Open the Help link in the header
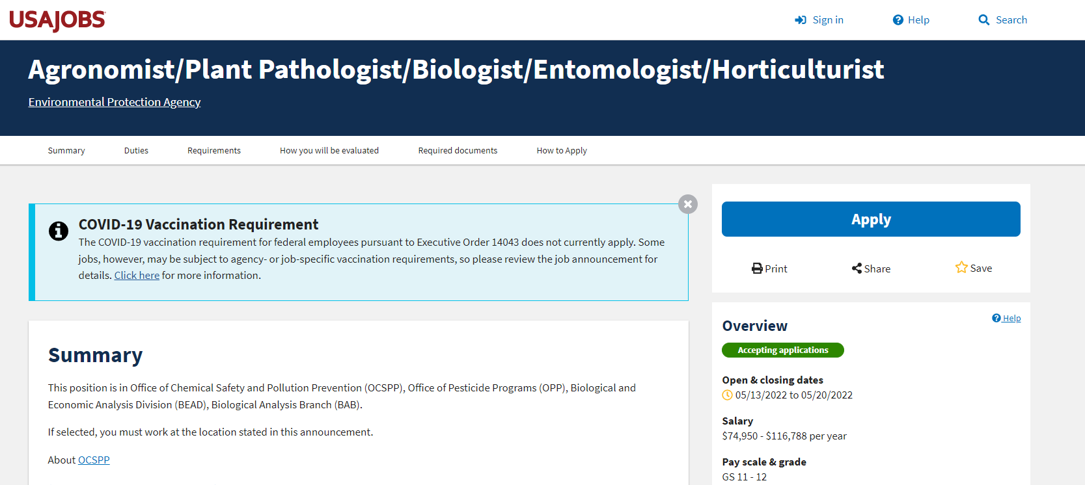 (918, 20)
